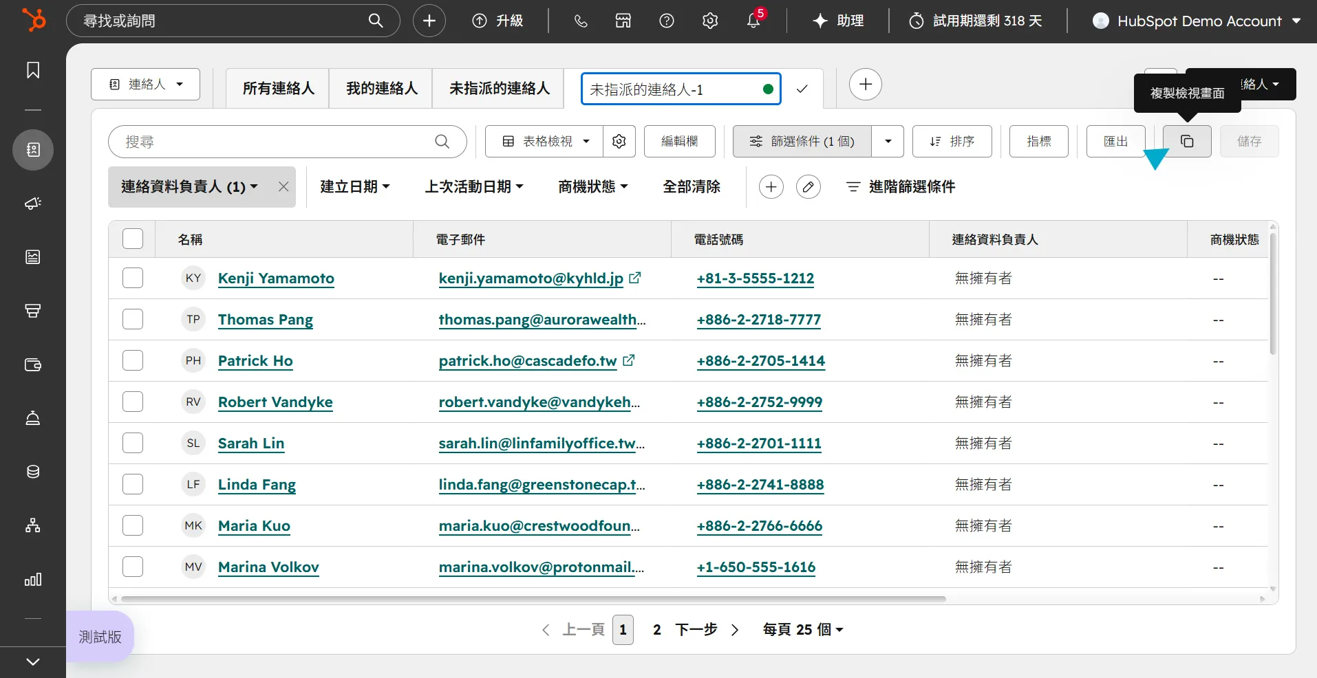
Task: Add a new view with plus button
Action: (x=866, y=85)
